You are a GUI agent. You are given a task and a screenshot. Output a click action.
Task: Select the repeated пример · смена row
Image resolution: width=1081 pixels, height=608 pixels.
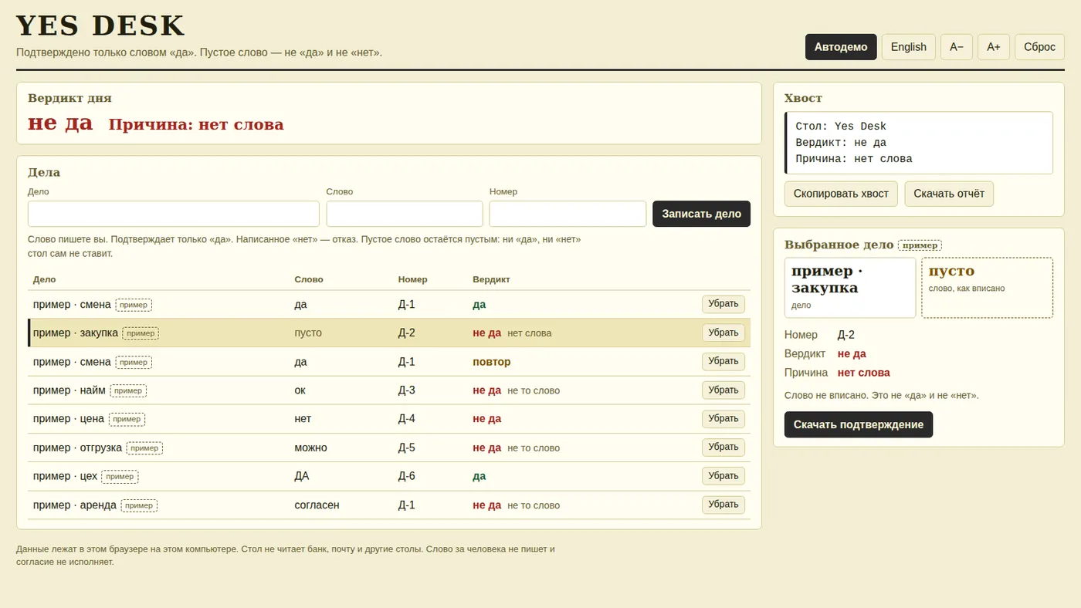(x=389, y=362)
